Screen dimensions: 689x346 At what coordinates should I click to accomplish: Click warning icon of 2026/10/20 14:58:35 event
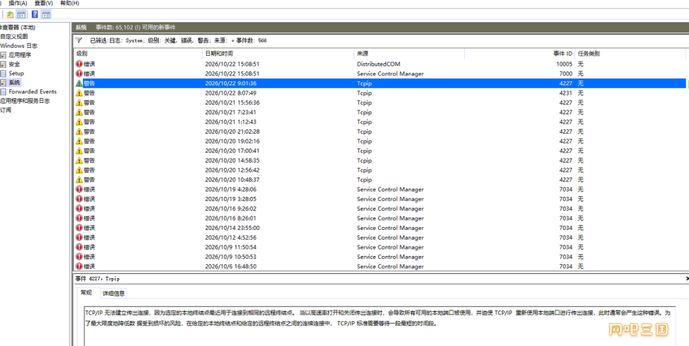pos(79,161)
